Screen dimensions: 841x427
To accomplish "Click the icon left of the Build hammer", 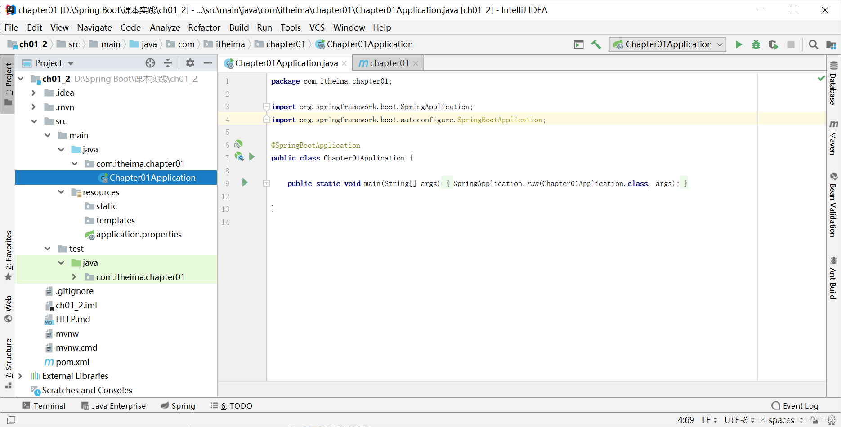I will click(x=579, y=44).
